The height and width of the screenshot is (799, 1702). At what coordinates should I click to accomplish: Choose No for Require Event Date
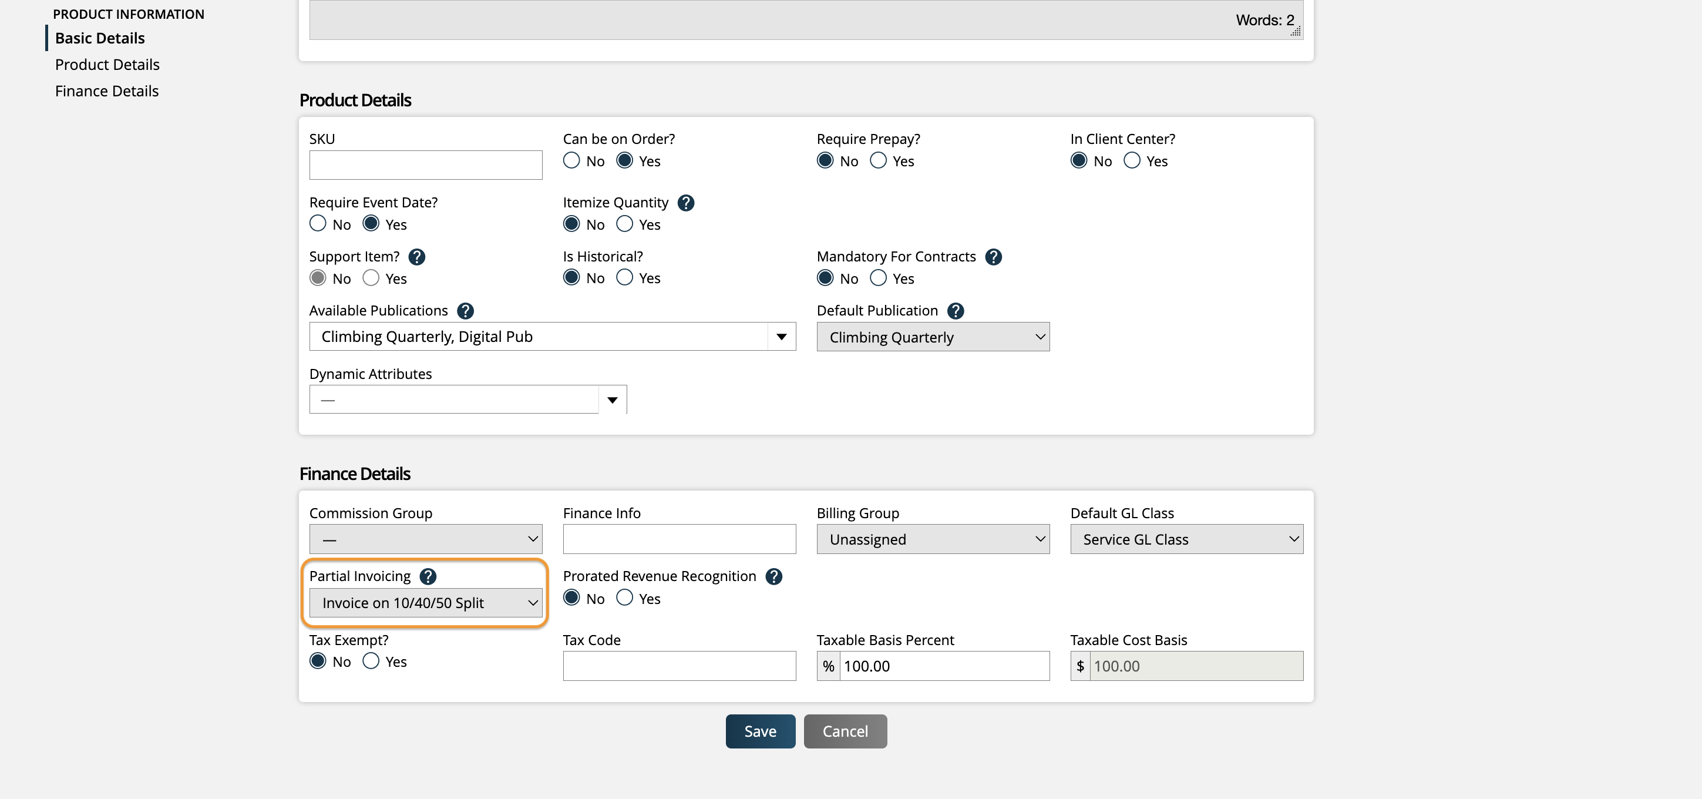317,223
